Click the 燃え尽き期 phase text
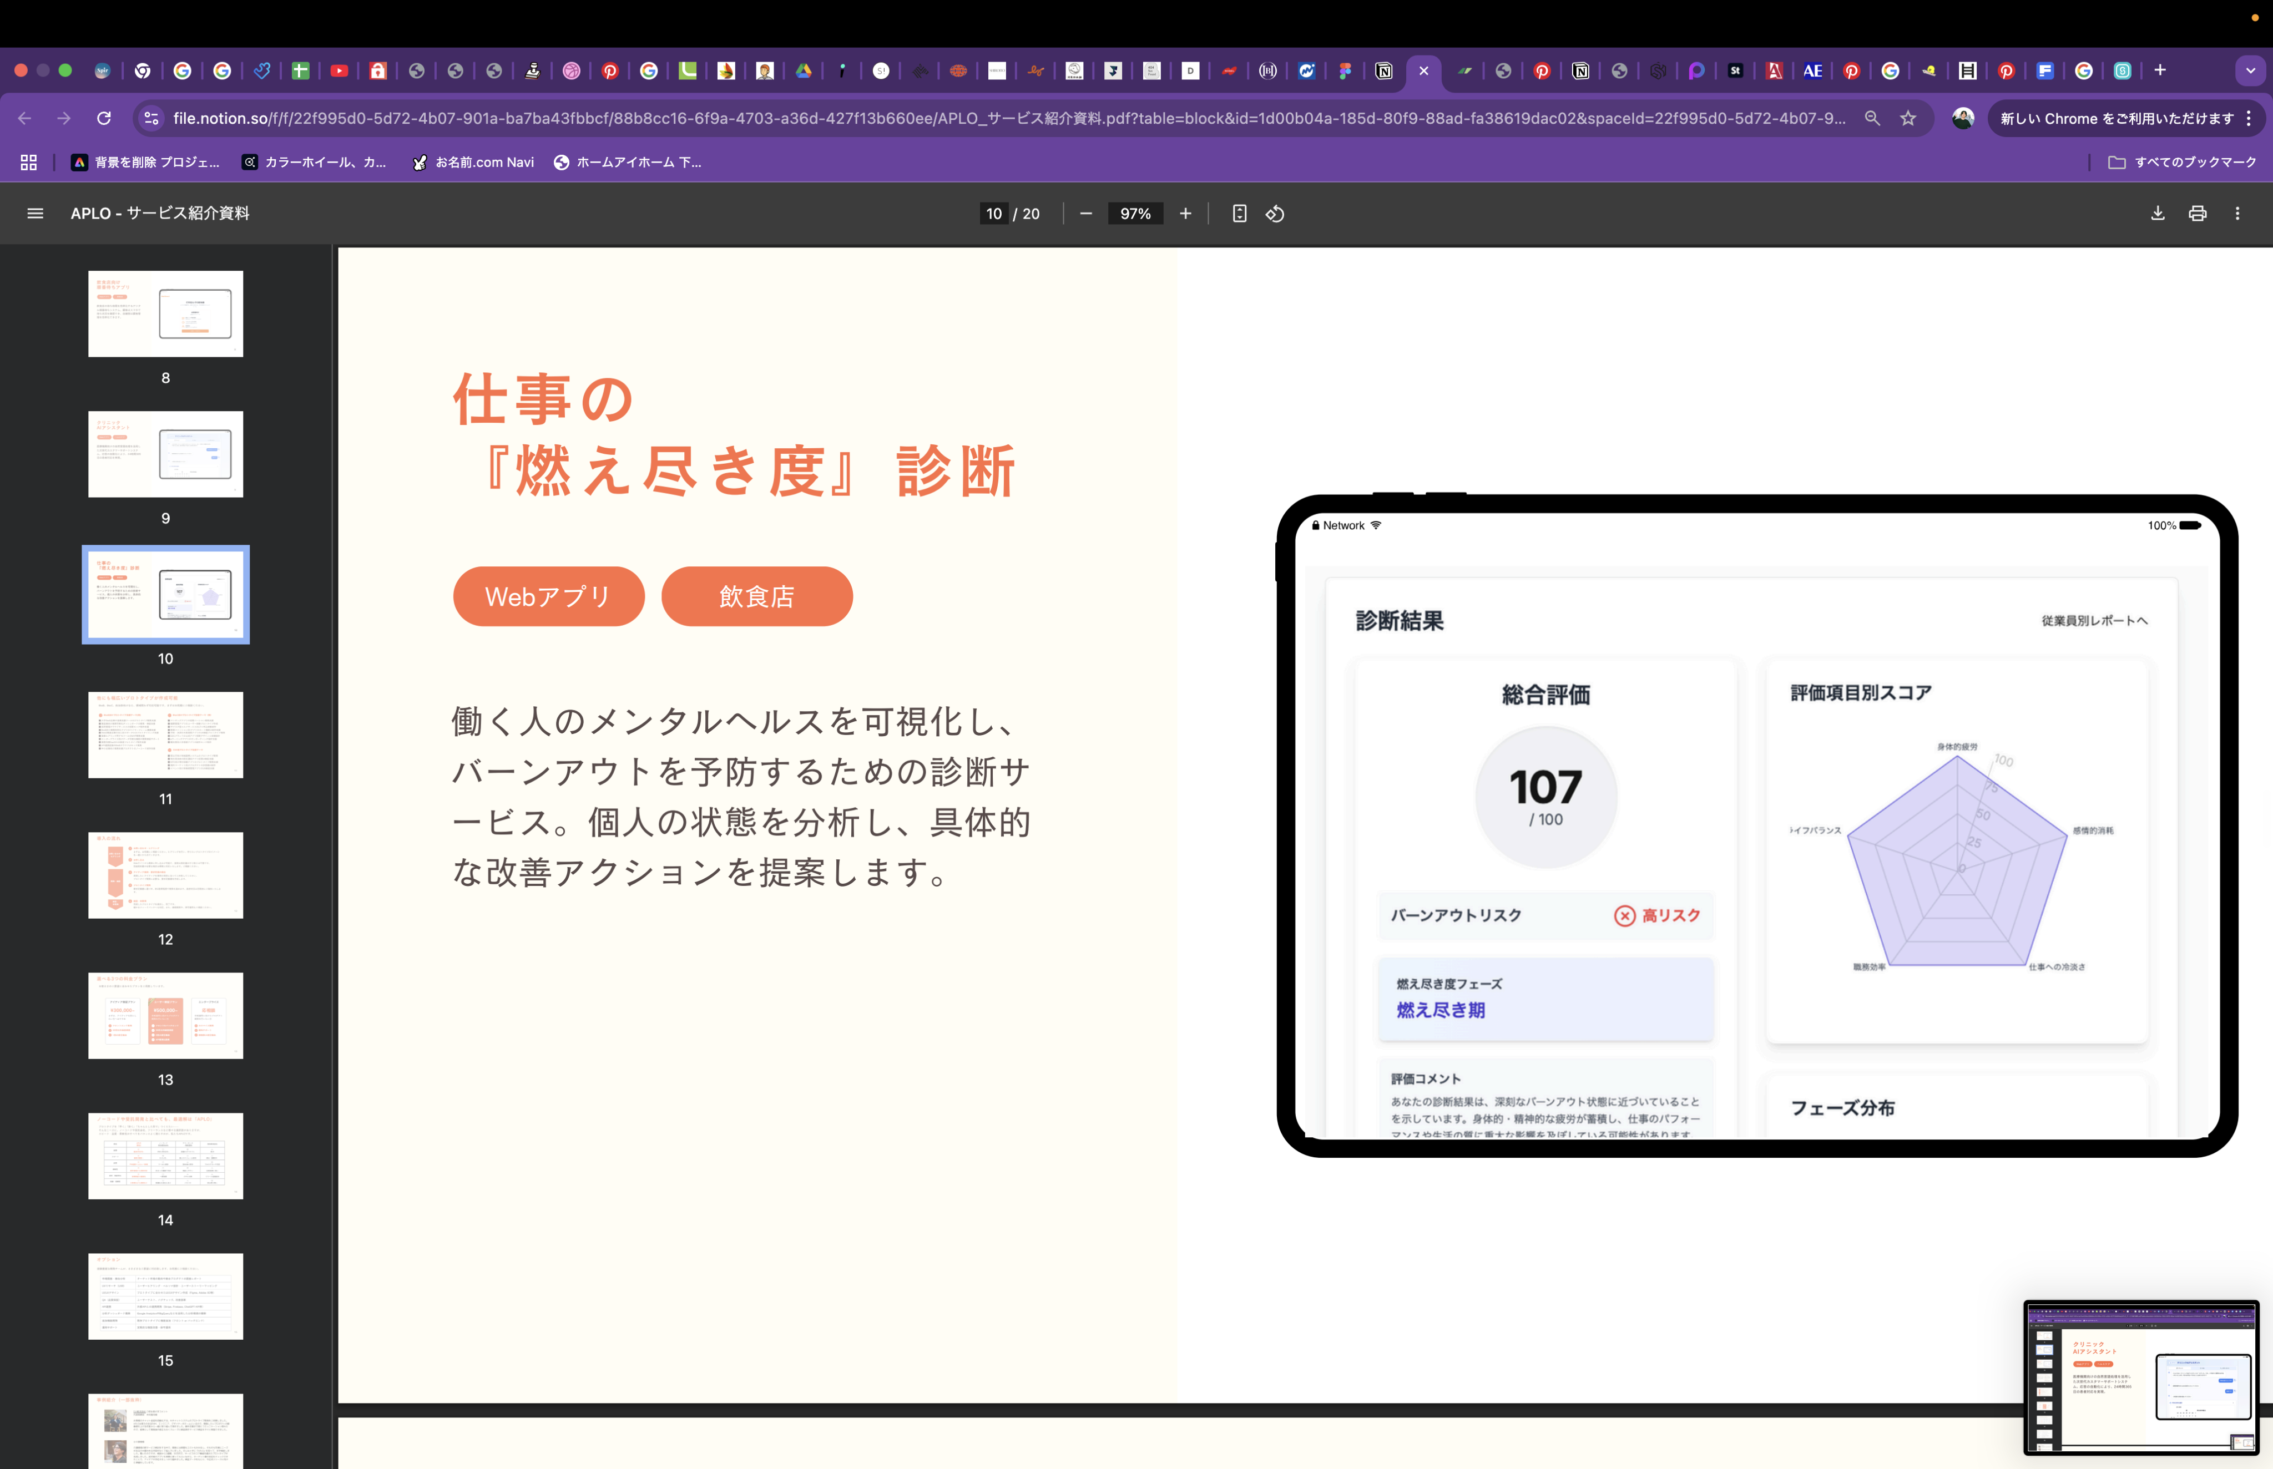2273x1469 pixels. (x=1441, y=1010)
